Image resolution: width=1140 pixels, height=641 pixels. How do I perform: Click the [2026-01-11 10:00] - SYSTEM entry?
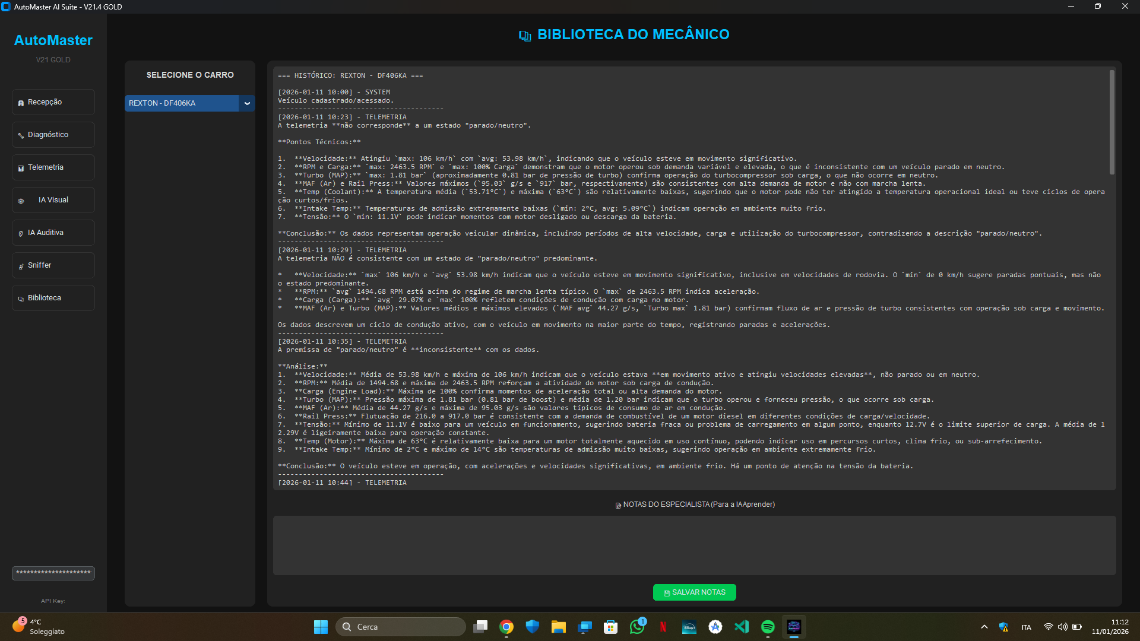click(x=334, y=92)
